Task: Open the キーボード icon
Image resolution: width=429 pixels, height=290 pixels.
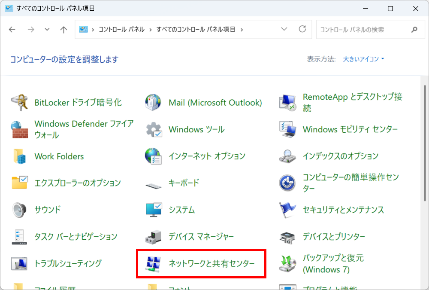Action: [154, 186]
